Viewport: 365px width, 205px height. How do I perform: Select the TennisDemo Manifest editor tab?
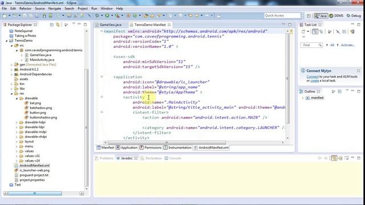coord(150,24)
